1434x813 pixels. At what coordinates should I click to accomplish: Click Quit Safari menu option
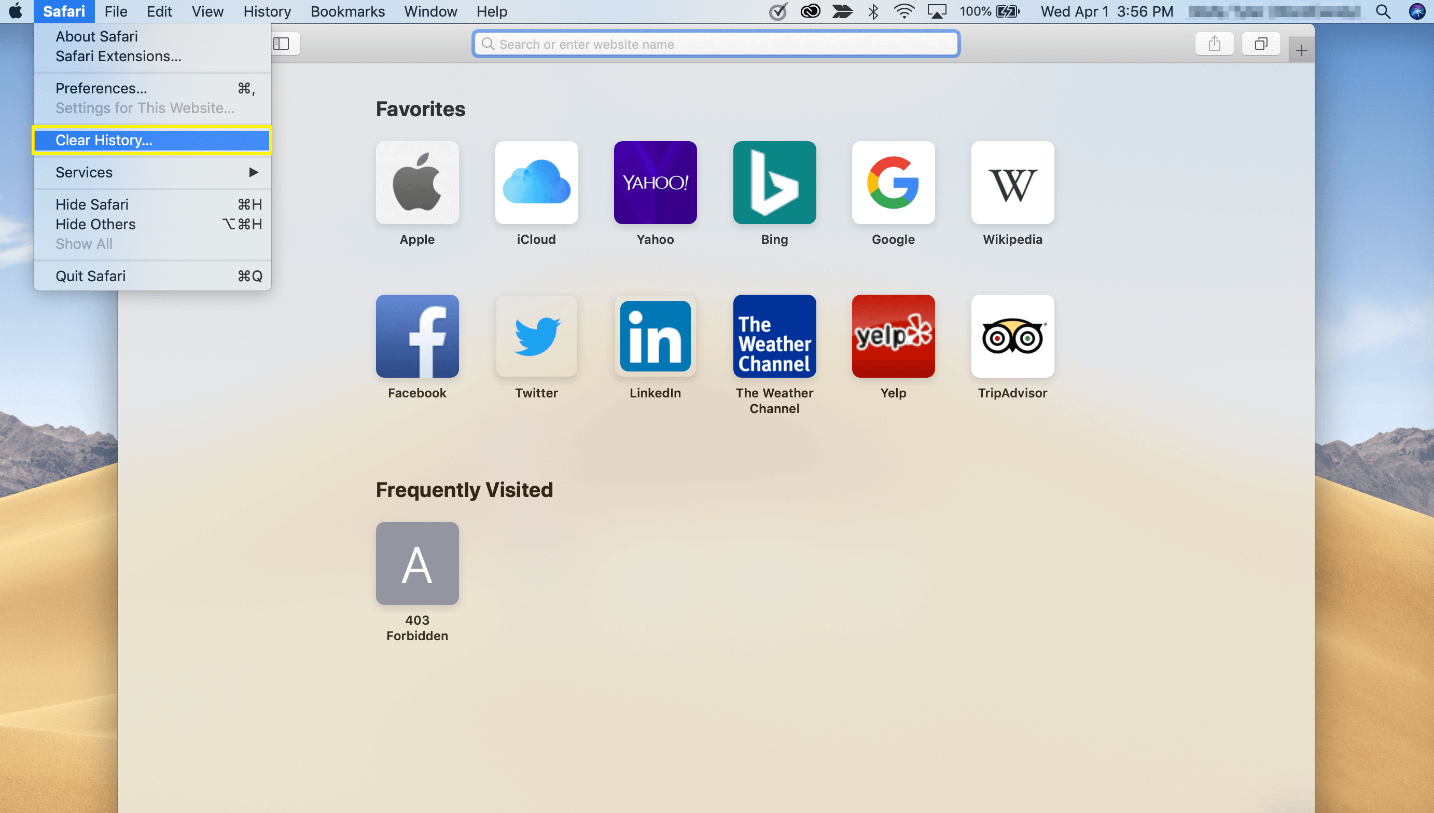point(90,275)
